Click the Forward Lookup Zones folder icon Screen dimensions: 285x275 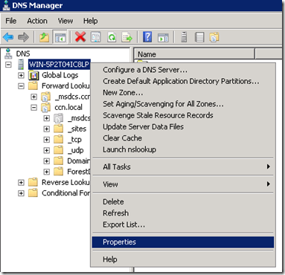coord(33,85)
